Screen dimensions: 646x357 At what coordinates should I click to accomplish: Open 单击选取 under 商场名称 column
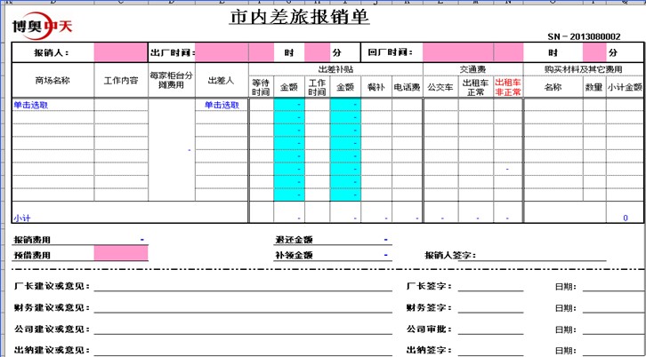30,105
